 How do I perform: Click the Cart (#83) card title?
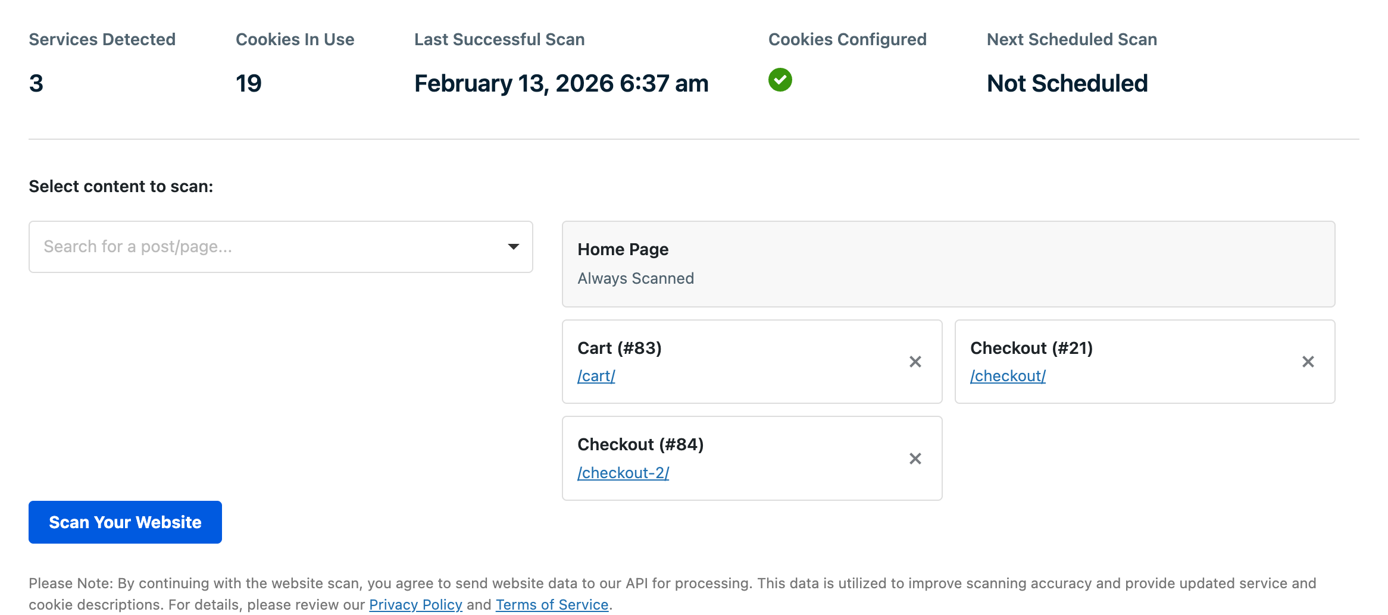pos(619,348)
